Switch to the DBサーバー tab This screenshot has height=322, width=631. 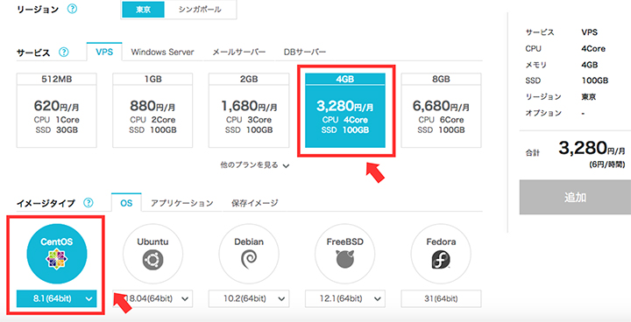[305, 52]
